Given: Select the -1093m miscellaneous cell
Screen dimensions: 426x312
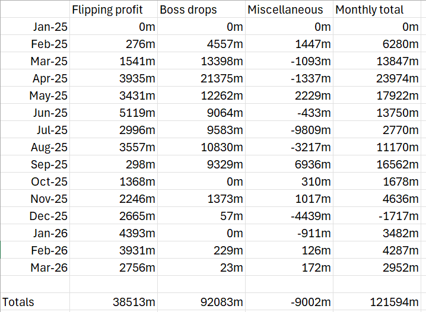Looking at the screenshot, I should coord(289,61).
